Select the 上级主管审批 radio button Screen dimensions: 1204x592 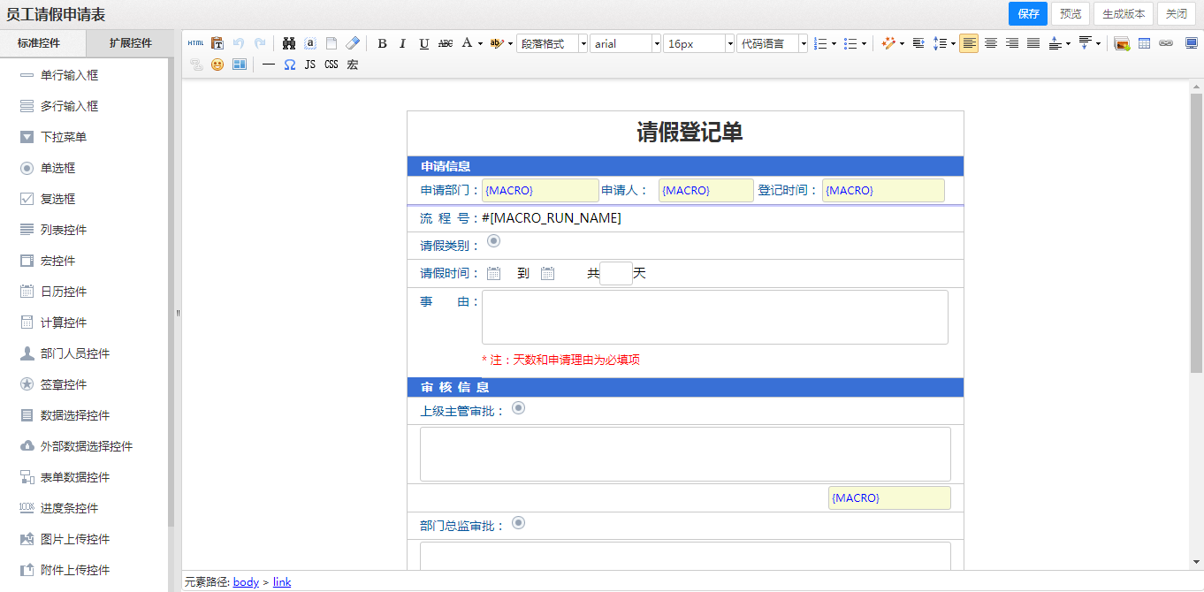(519, 407)
